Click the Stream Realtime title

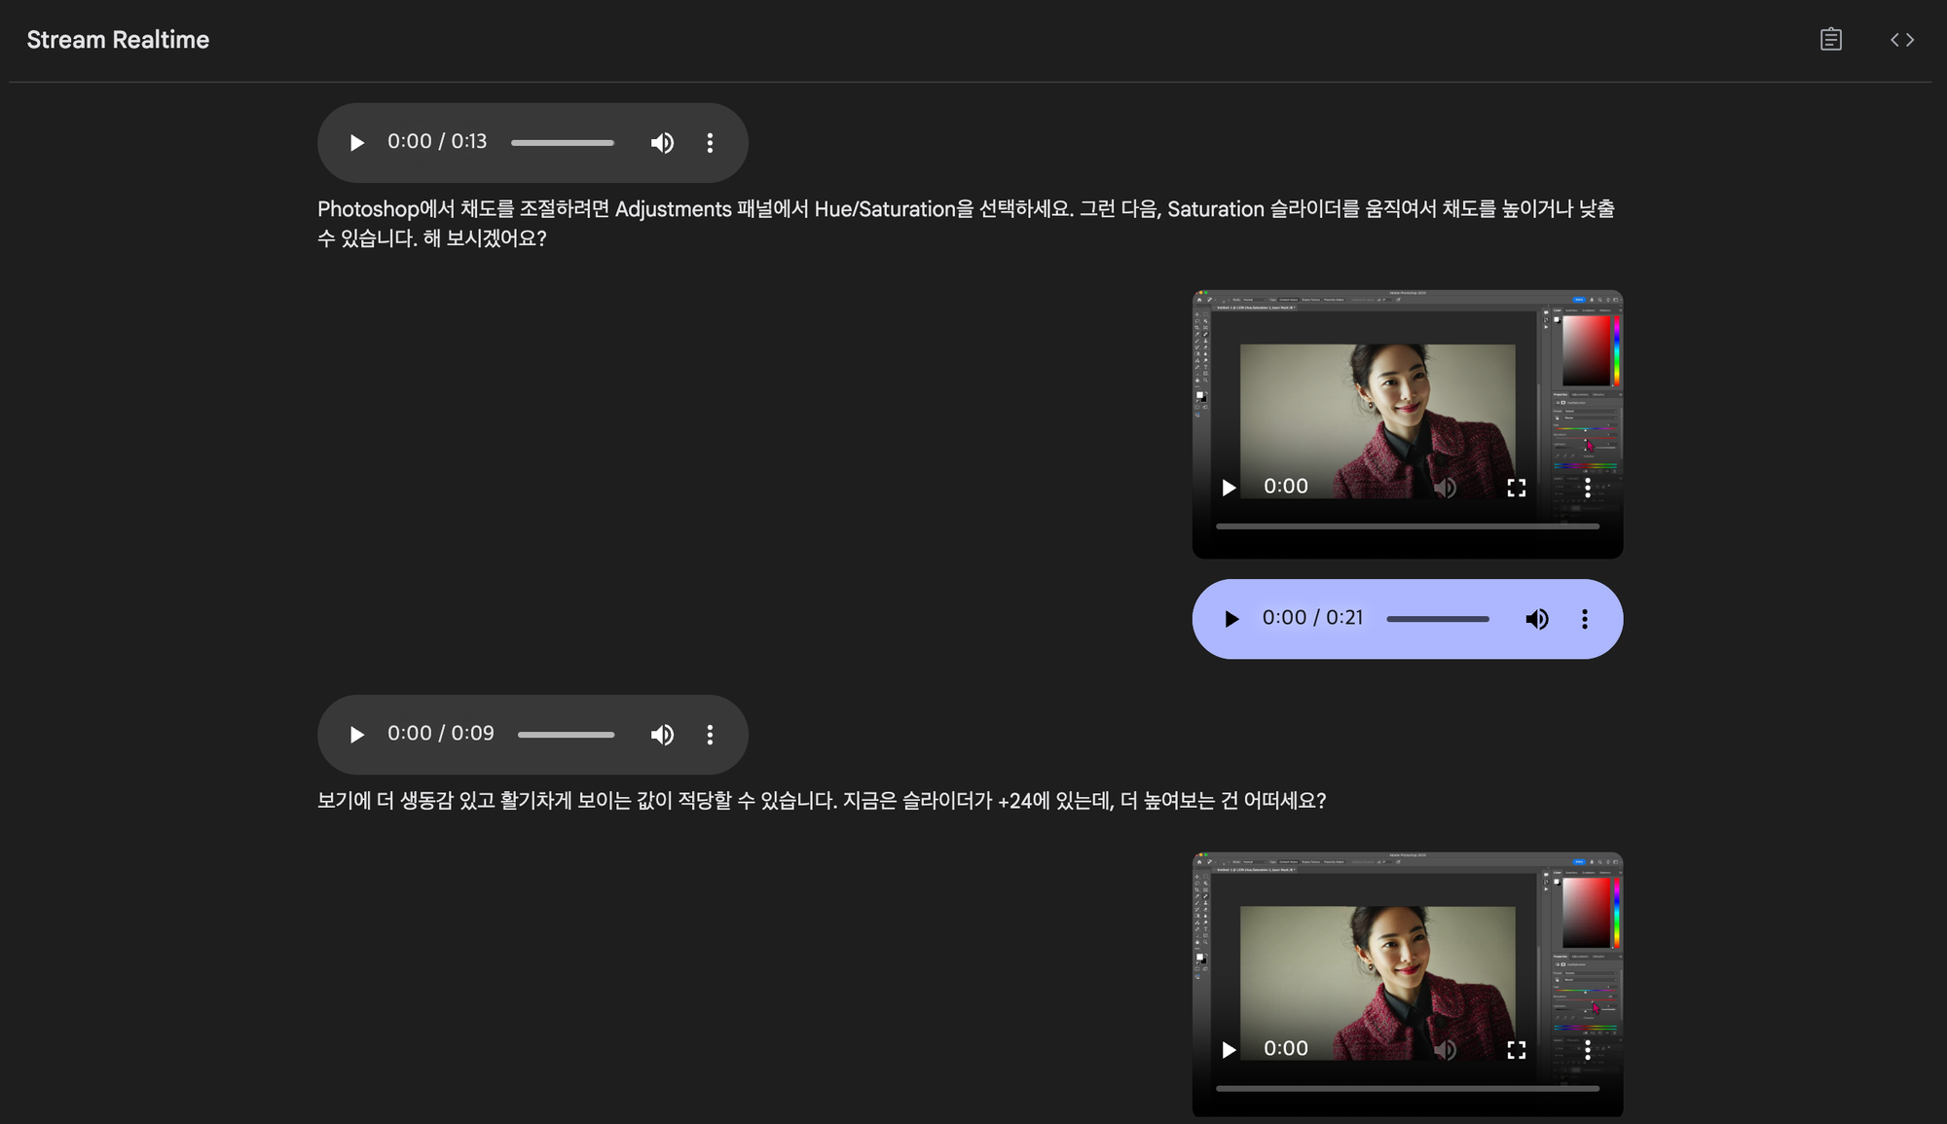click(118, 40)
